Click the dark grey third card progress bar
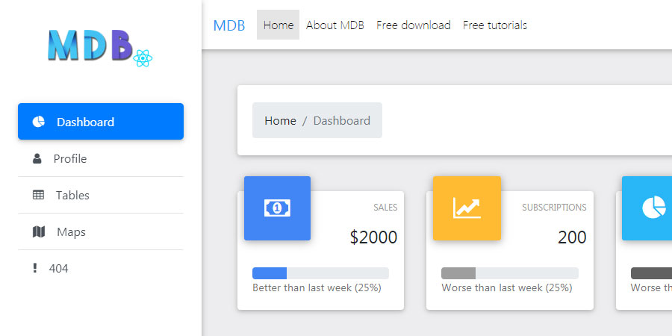The image size is (672, 336). 651,273
